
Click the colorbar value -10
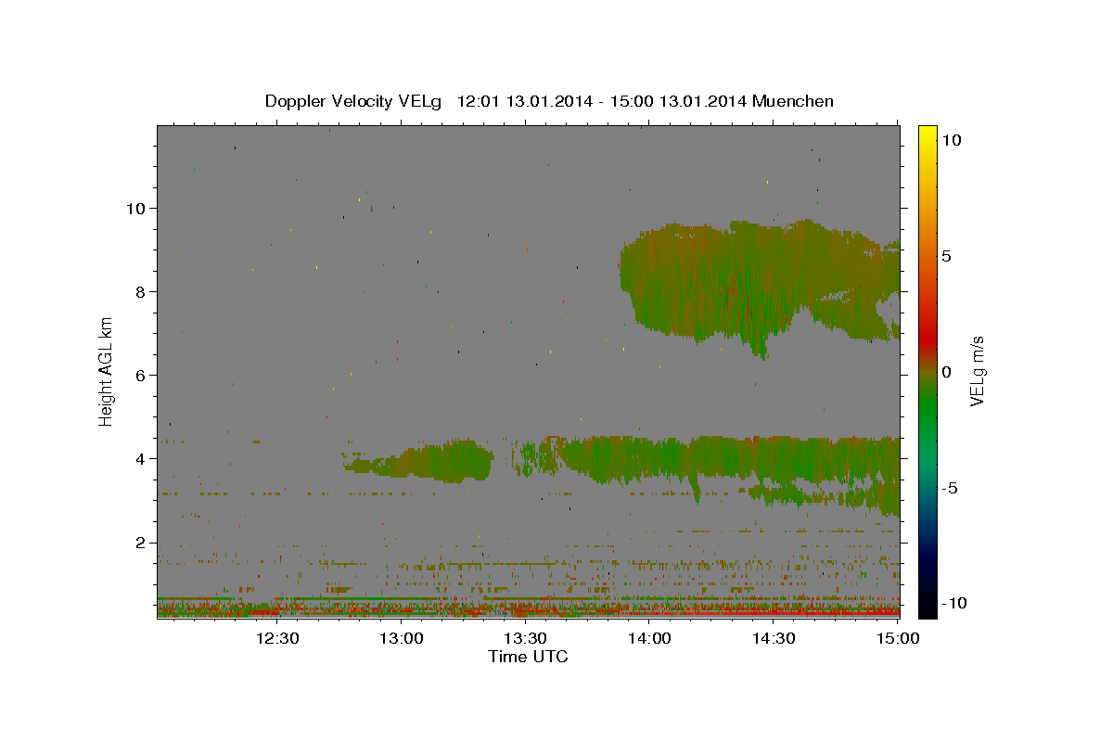(x=954, y=603)
